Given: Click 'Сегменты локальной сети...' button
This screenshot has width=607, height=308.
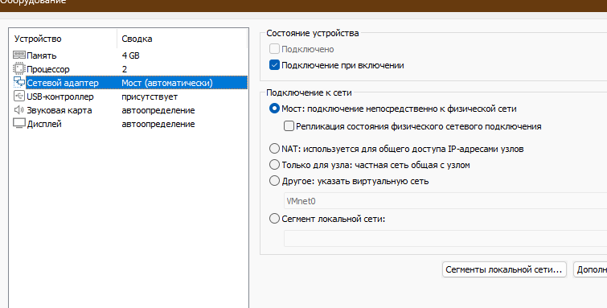Looking at the screenshot, I should (x=504, y=269).
